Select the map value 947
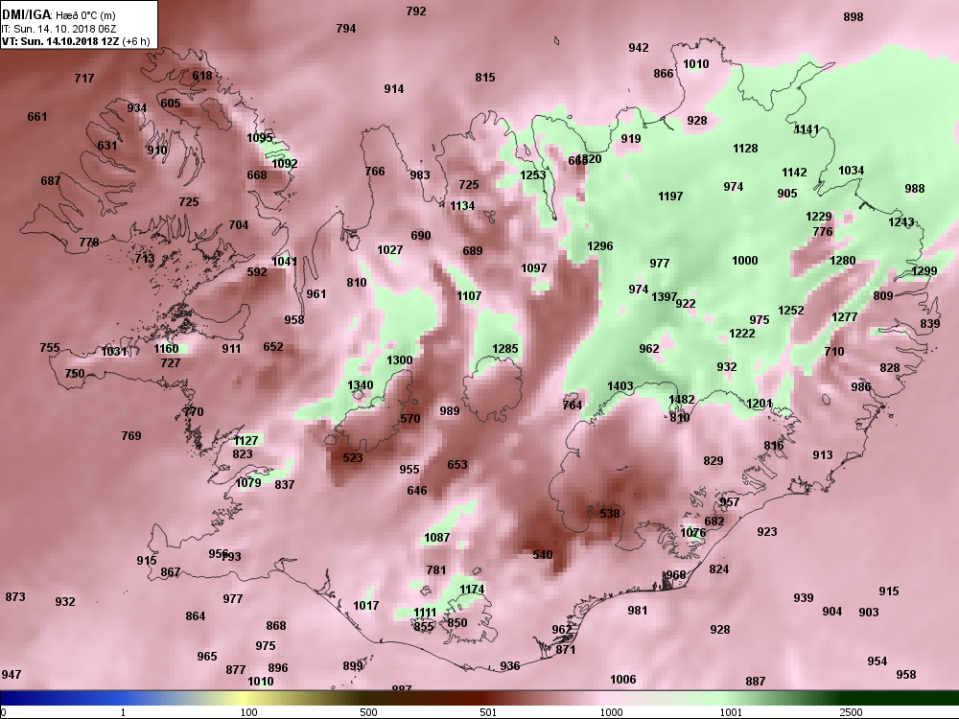959x719 pixels. coord(12,674)
